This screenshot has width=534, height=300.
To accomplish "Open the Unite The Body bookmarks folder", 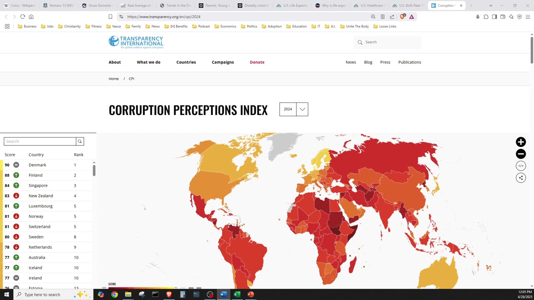I will (x=355, y=26).
